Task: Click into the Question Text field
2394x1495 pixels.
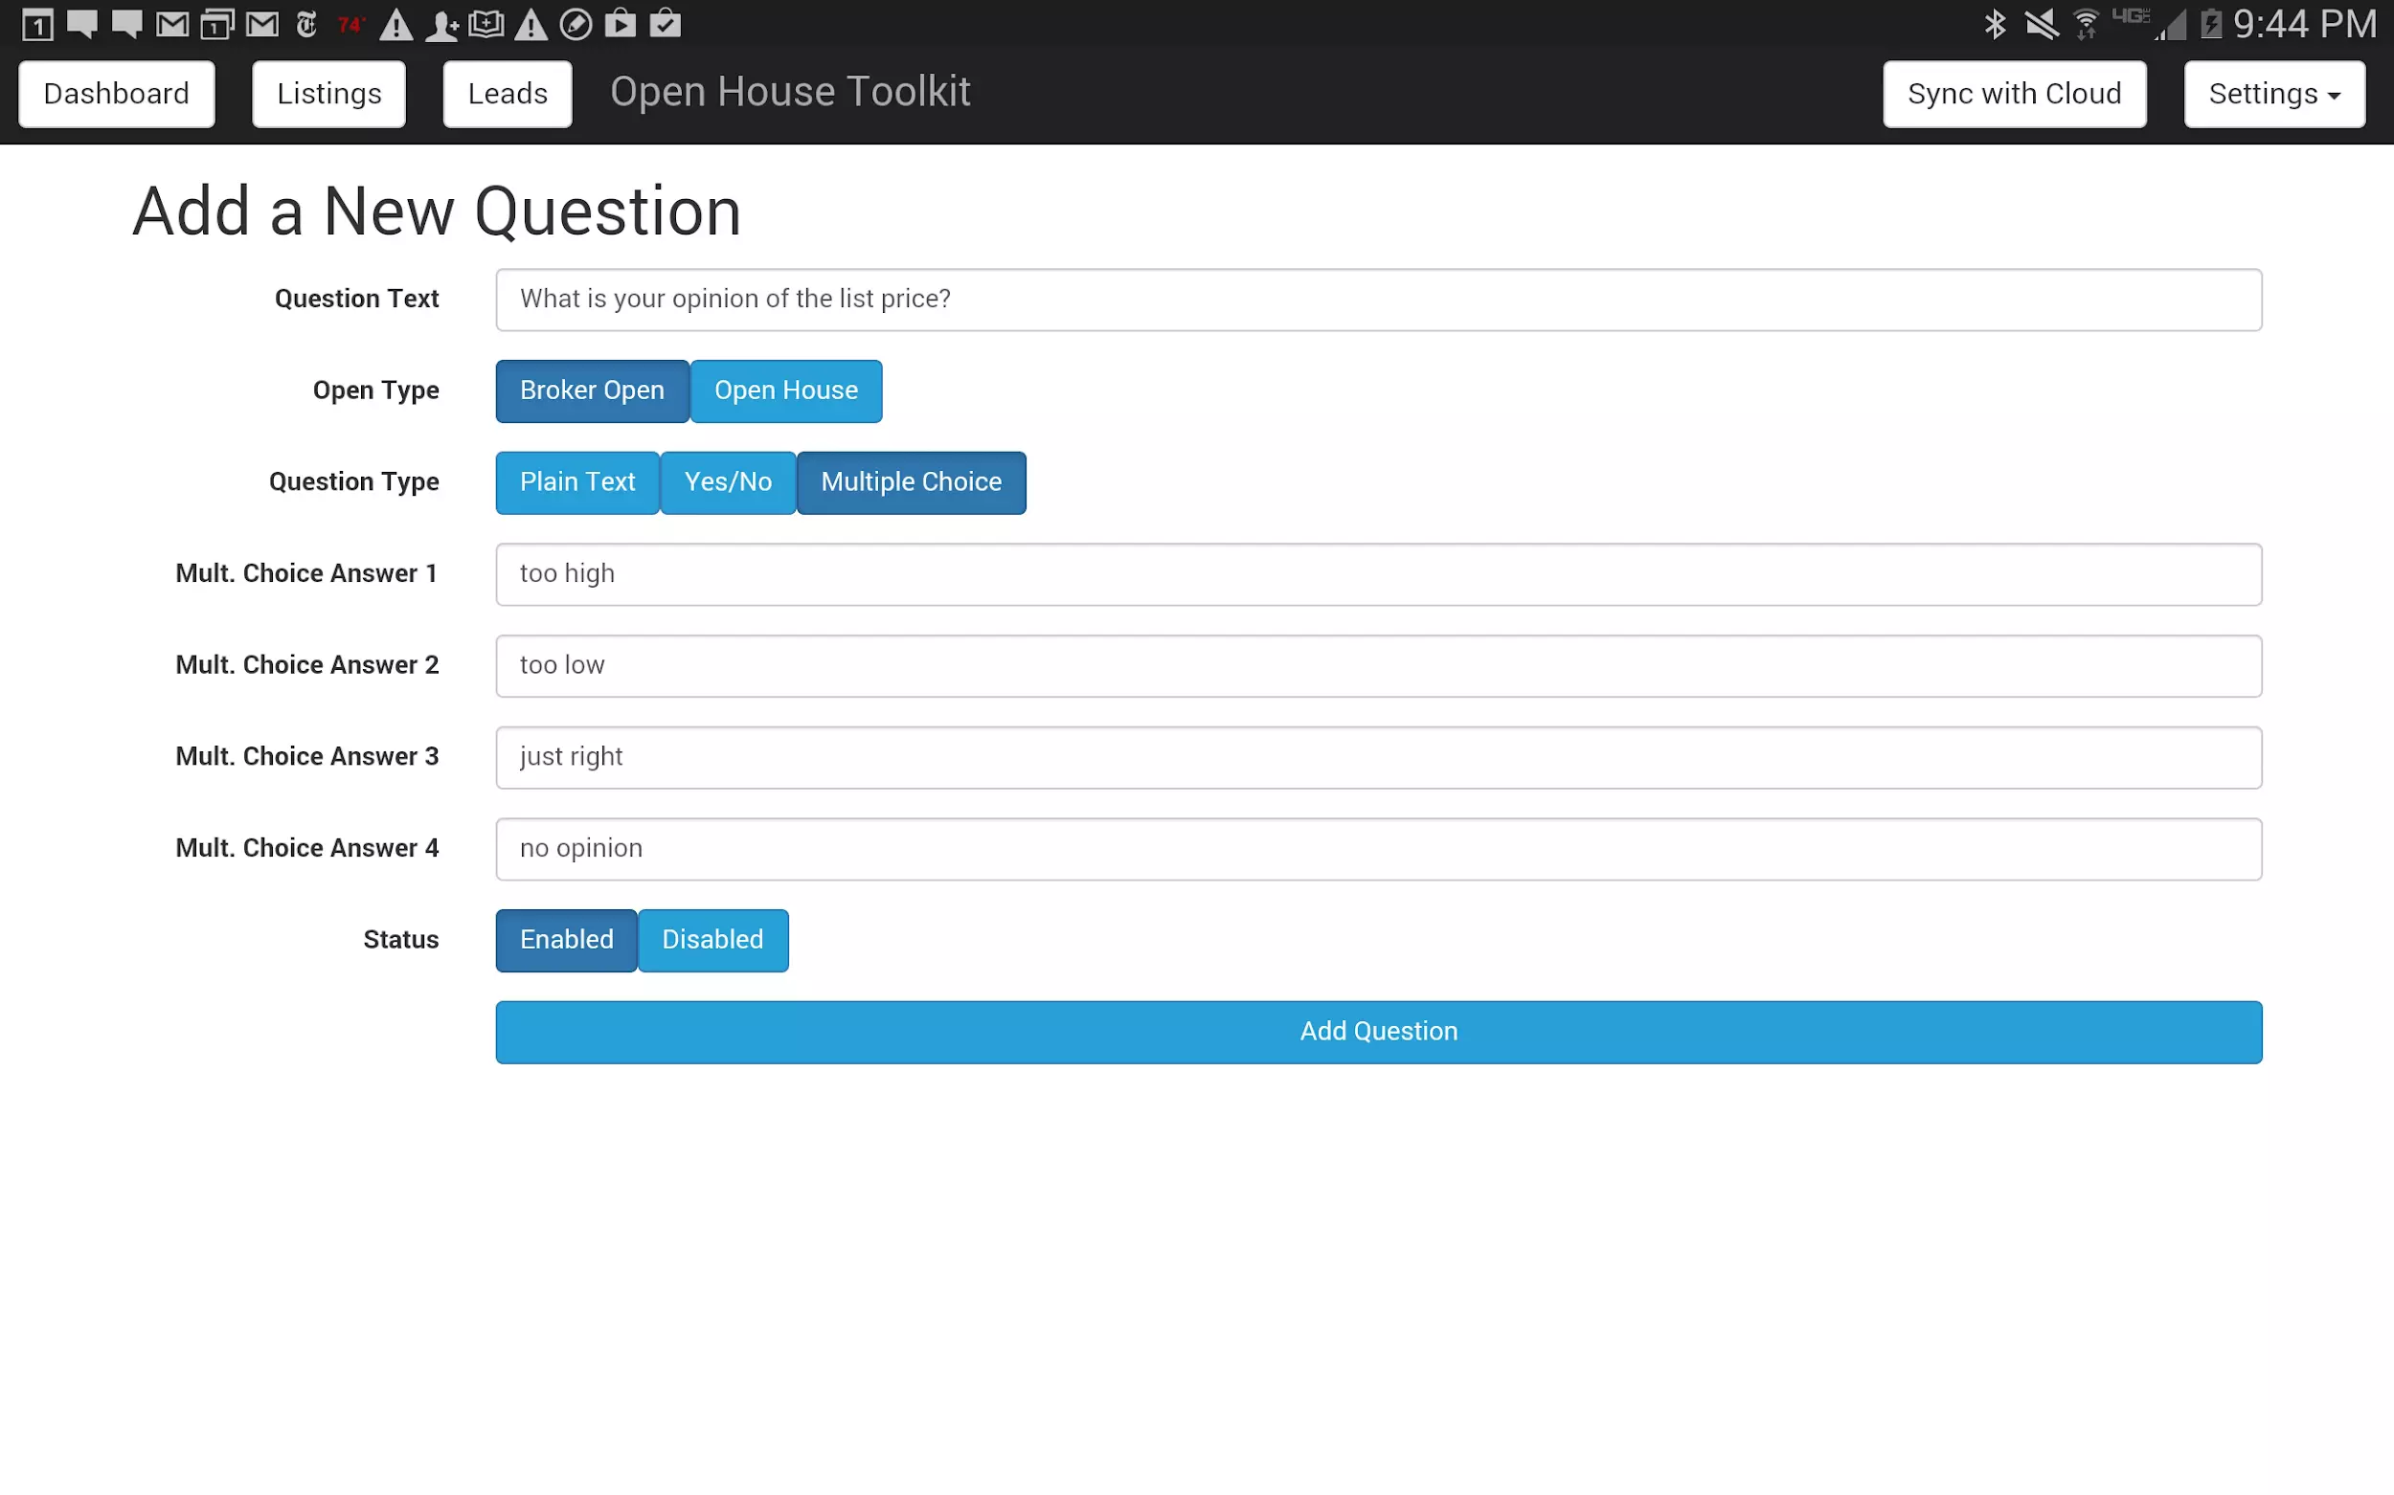Action: point(1378,300)
